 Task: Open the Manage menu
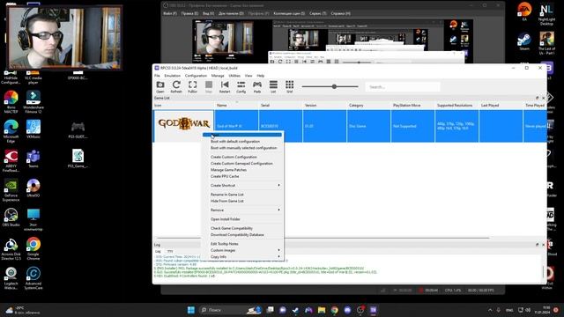tap(218, 76)
